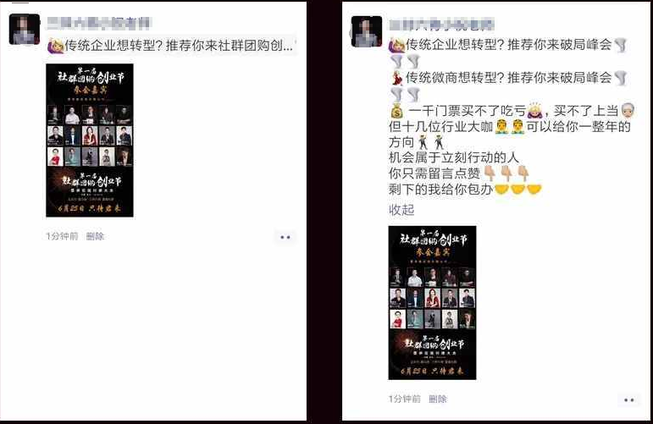
Task: Click the 1分钟前 timestamp on left post
Action: 62,236
